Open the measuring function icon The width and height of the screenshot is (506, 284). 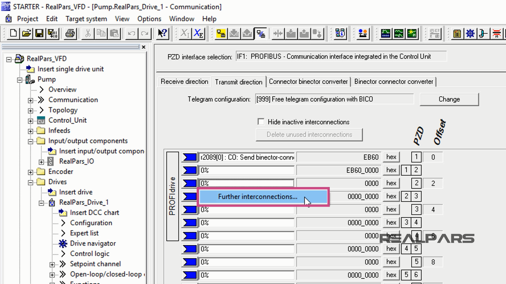399,33
